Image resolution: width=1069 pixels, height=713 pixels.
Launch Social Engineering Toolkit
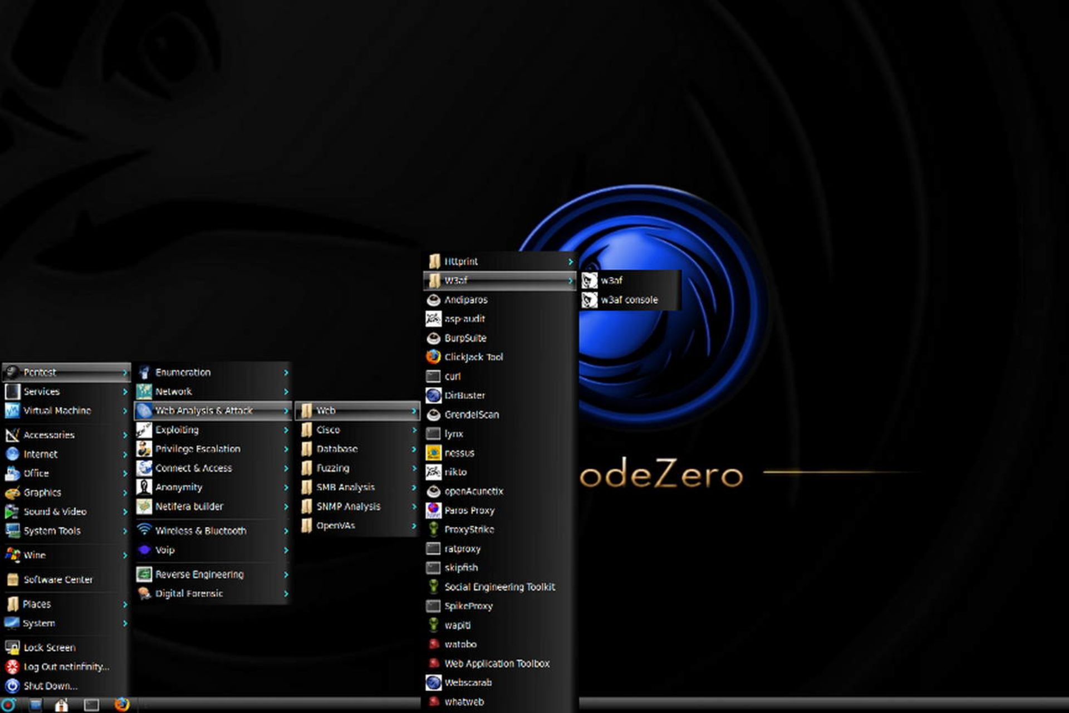tap(499, 587)
